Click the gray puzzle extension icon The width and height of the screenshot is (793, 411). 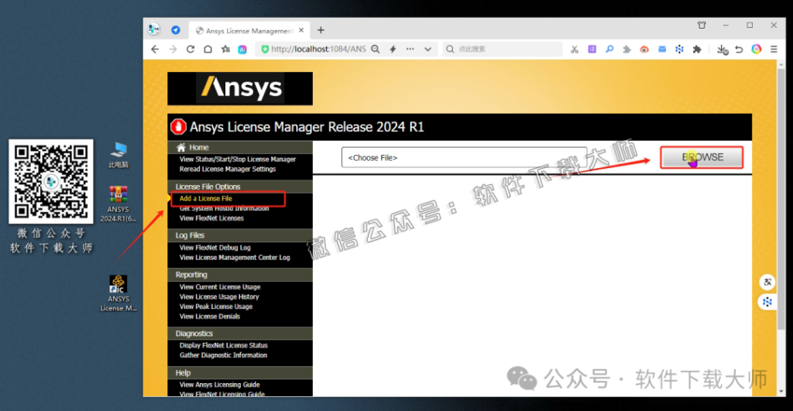click(627, 49)
